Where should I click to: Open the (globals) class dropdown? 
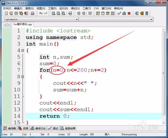pyautogui.click(x=41, y=19)
